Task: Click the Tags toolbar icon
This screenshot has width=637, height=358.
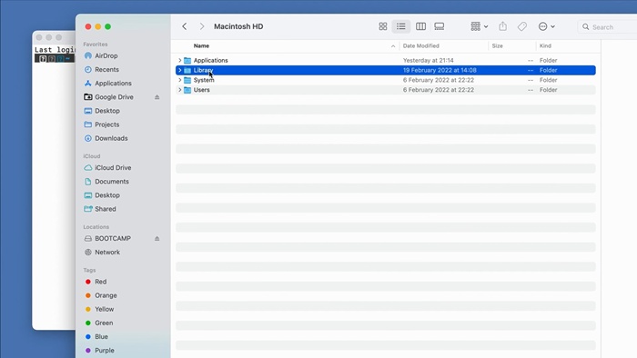Action: pyautogui.click(x=522, y=26)
